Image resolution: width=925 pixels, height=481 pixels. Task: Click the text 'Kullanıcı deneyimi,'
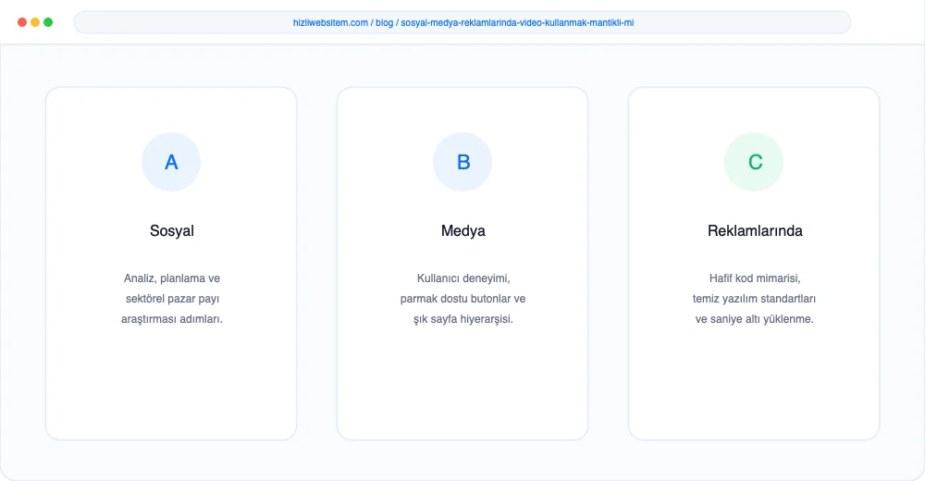coord(463,278)
